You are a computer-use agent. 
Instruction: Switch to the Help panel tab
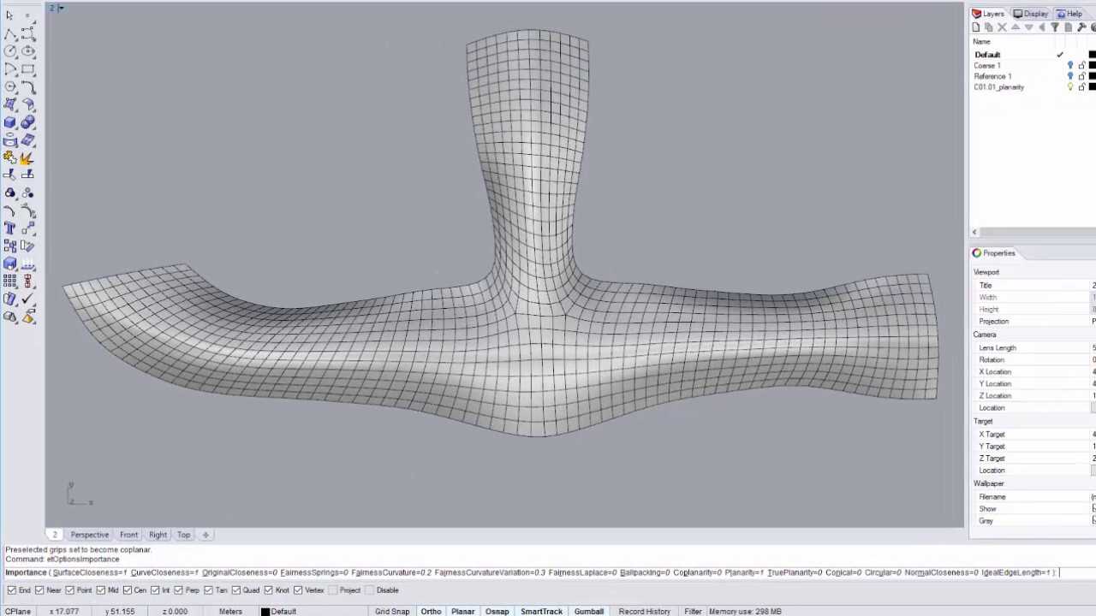(1069, 14)
